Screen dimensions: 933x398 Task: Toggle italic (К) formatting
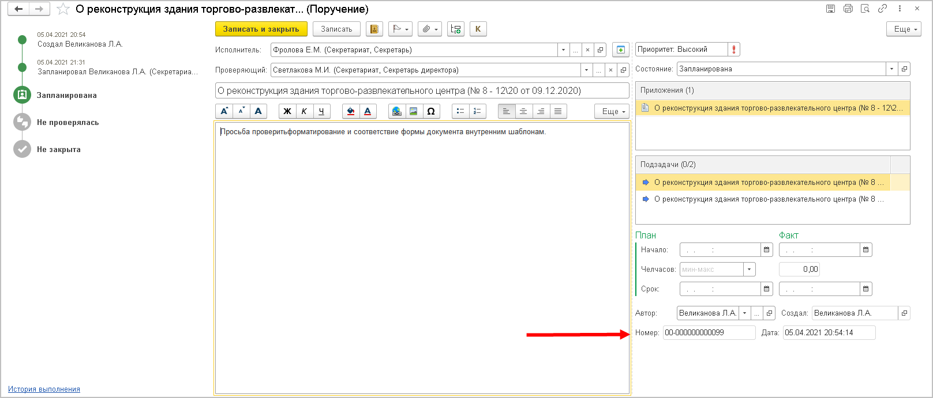pos(304,111)
